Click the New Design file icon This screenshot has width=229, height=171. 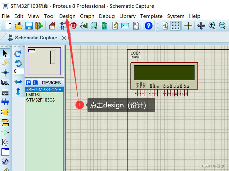coord(8,26)
